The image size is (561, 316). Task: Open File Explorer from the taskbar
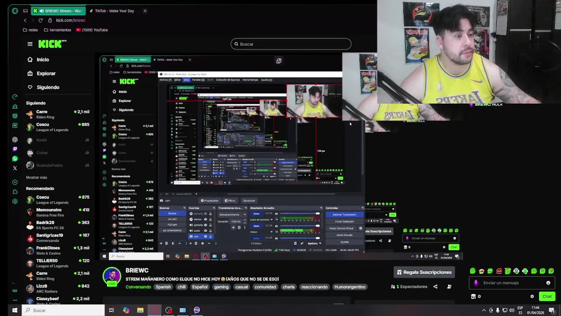pyautogui.click(x=140, y=310)
